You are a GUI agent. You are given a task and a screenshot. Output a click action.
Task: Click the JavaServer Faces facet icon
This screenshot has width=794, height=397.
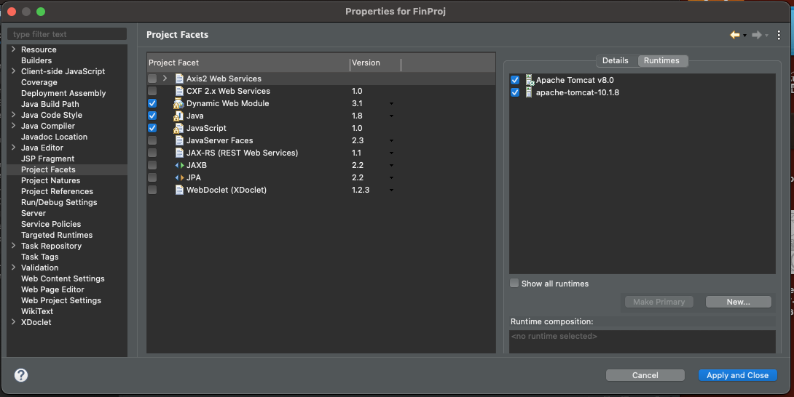coord(178,140)
